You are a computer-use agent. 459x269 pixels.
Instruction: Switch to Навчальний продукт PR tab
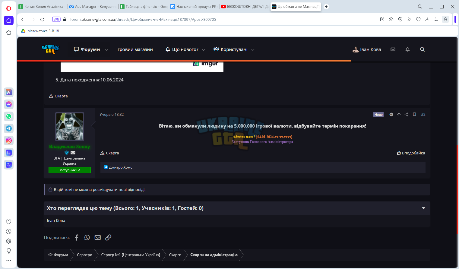coord(194,7)
